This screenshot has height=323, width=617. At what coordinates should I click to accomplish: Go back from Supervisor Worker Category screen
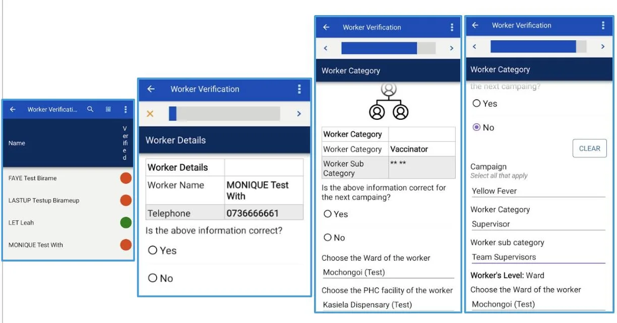tap(475, 25)
